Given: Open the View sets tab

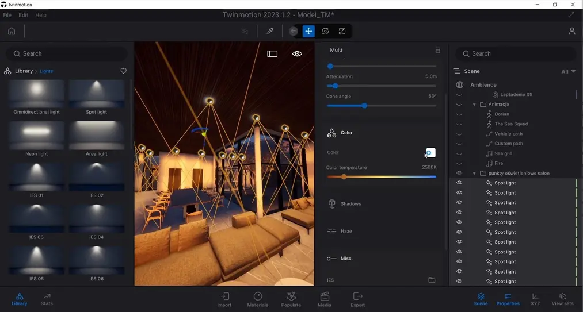Looking at the screenshot, I should click(562, 299).
